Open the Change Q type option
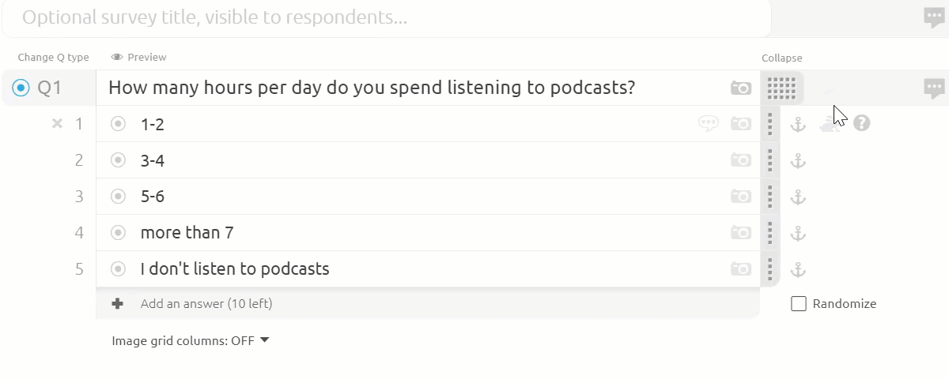 pyautogui.click(x=54, y=57)
